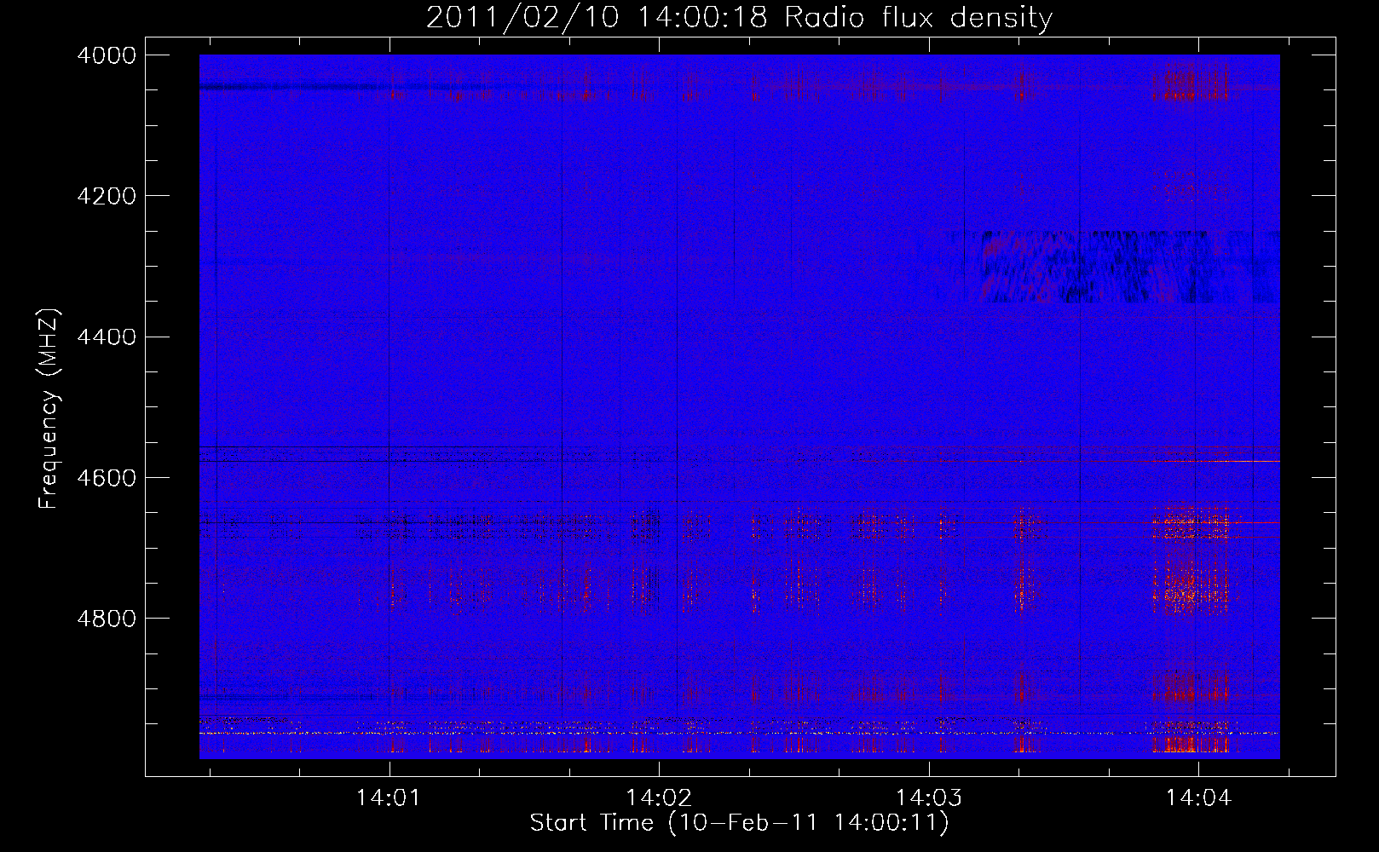This screenshot has height=852, width=1379.
Task: Click the plot title '2011/02/10 14:00:18 Radio flux density'
Action: [739, 18]
